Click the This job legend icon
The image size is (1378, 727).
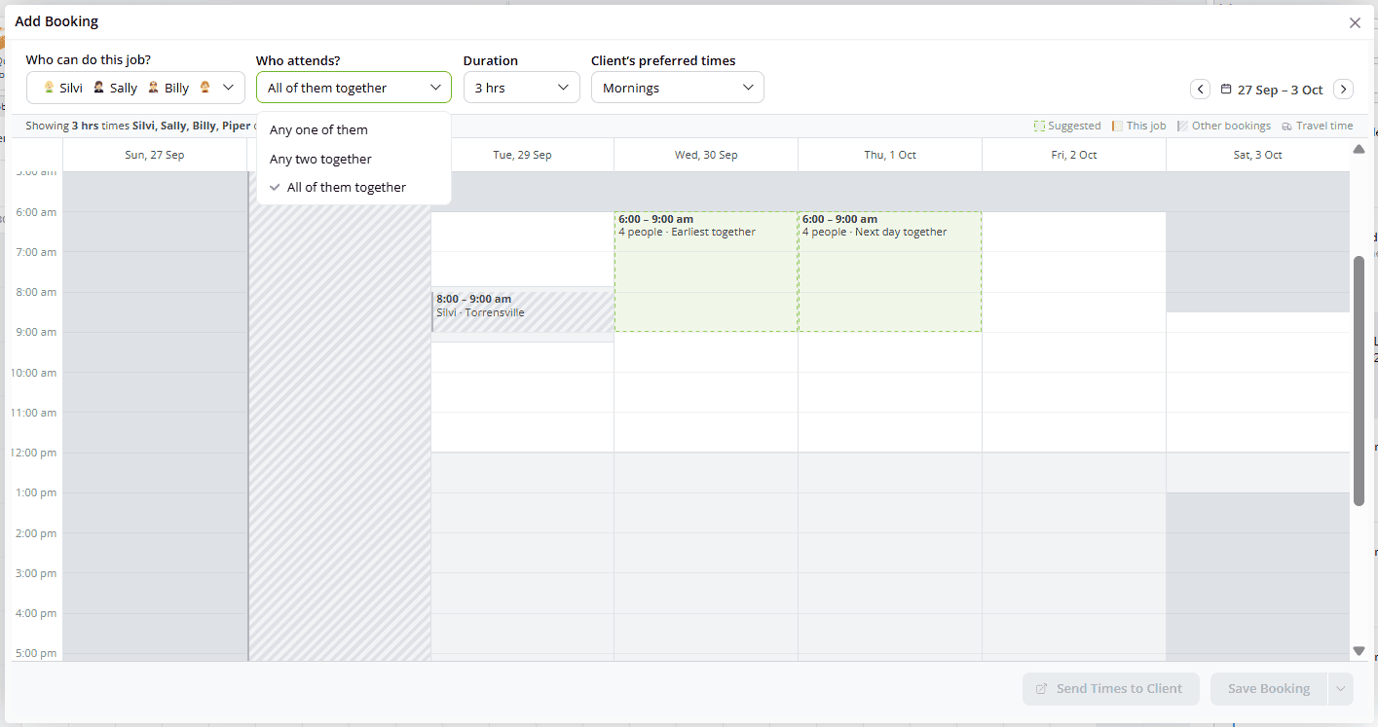pos(1117,126)
